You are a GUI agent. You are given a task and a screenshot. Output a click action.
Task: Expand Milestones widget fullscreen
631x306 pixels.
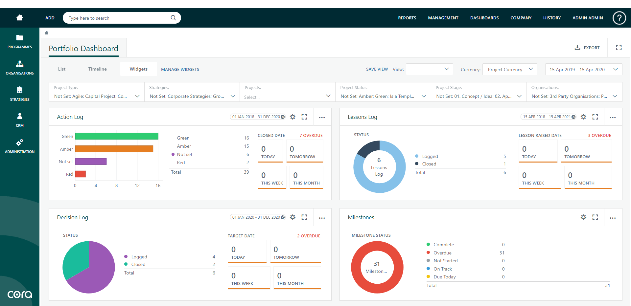tap(595, 217)
